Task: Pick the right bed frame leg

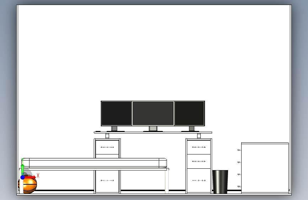Action: [167, 182]
